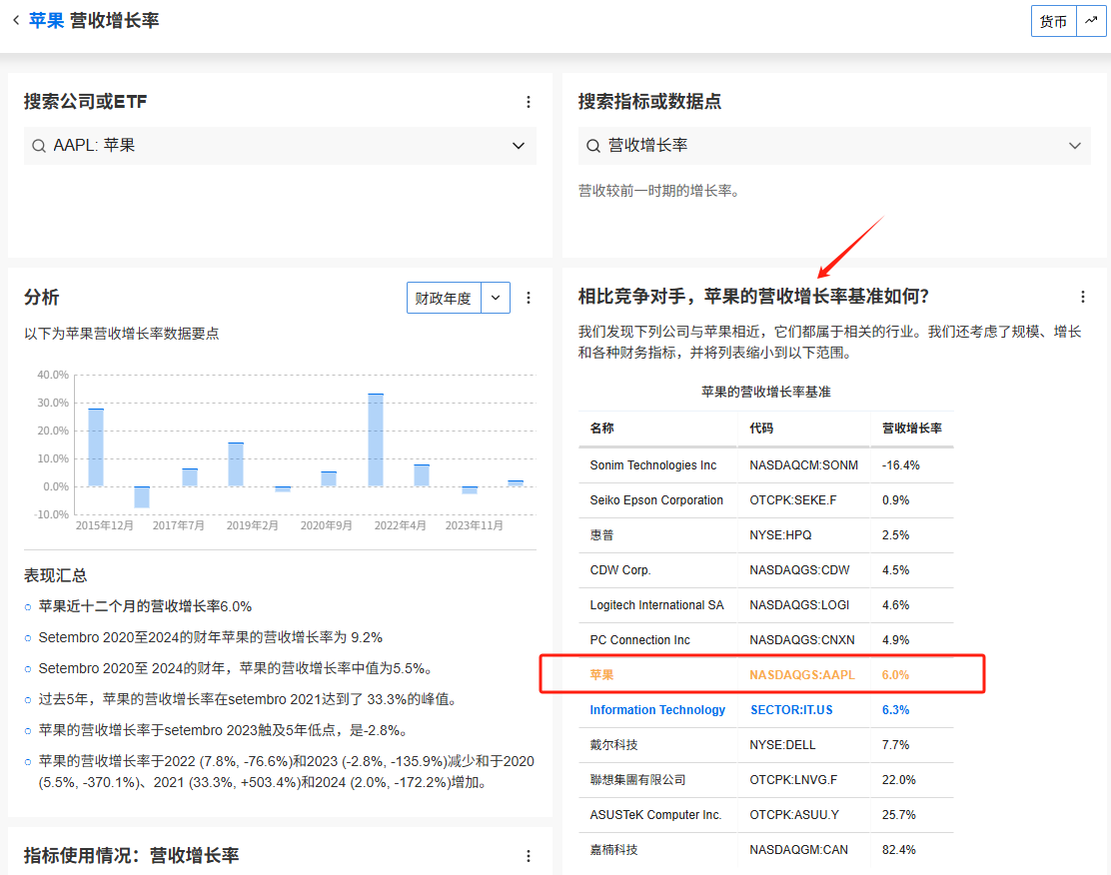Open the 搜索公司或ETF panel options menu
Viewport: 1111px width, 875px height.
pos(529,102)
